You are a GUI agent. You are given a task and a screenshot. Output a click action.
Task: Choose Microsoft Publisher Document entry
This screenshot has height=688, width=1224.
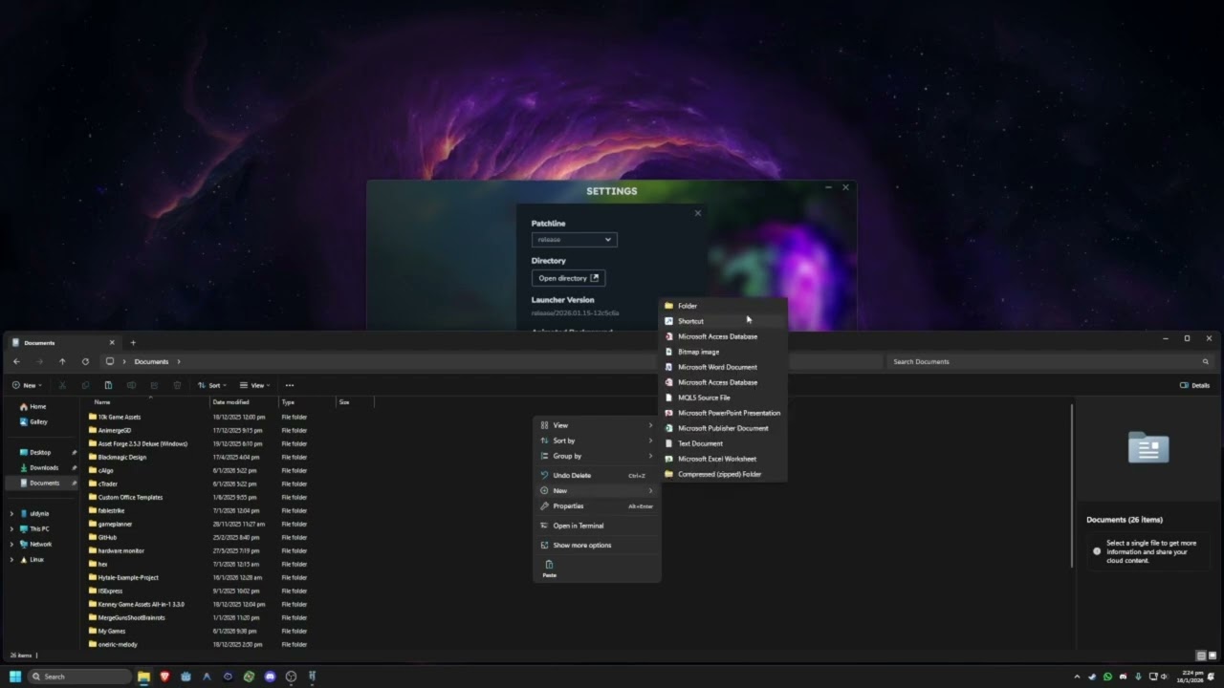click(x=723, y=428)
